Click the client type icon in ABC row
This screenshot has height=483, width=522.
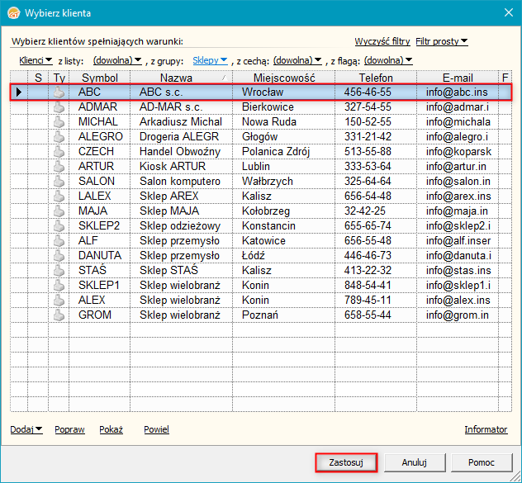coord(59,92)
